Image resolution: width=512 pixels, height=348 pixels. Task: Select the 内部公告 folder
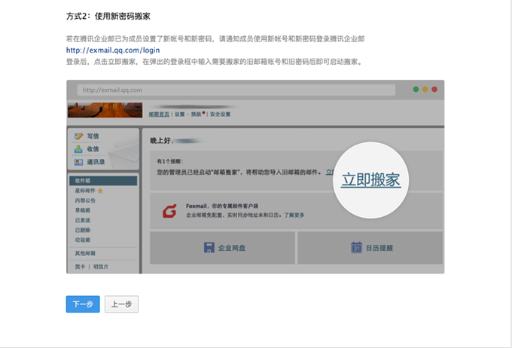85,200
